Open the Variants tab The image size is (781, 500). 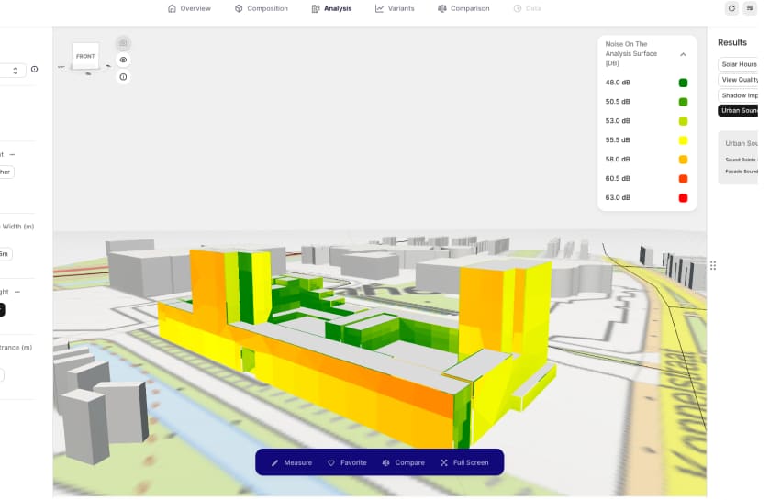(395, 8)
